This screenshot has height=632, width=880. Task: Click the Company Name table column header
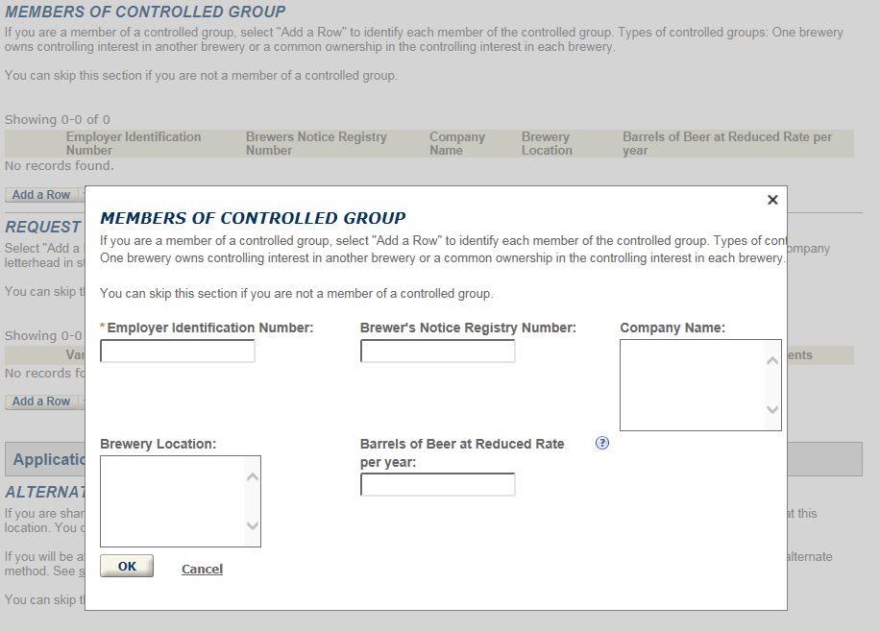[457, 143]
